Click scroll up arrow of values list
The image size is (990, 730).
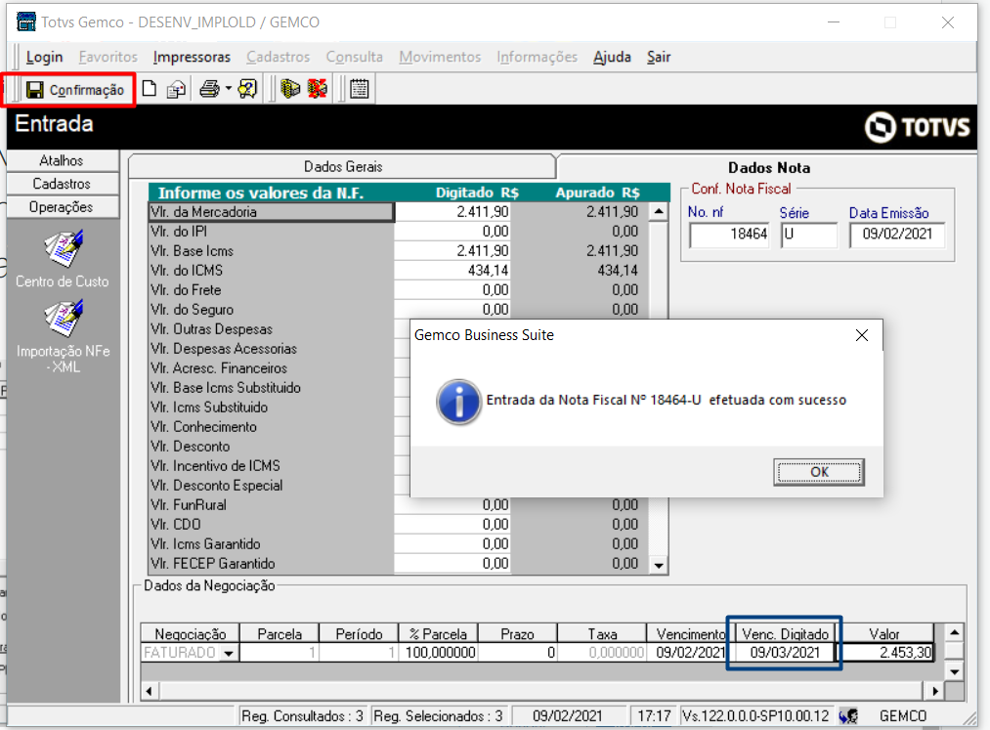659,211
